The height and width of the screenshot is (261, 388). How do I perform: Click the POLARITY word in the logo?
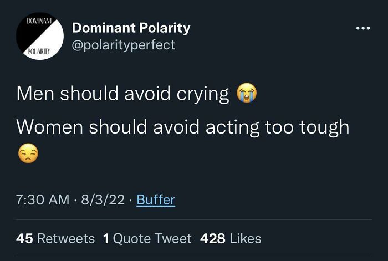tap(39, 52)
